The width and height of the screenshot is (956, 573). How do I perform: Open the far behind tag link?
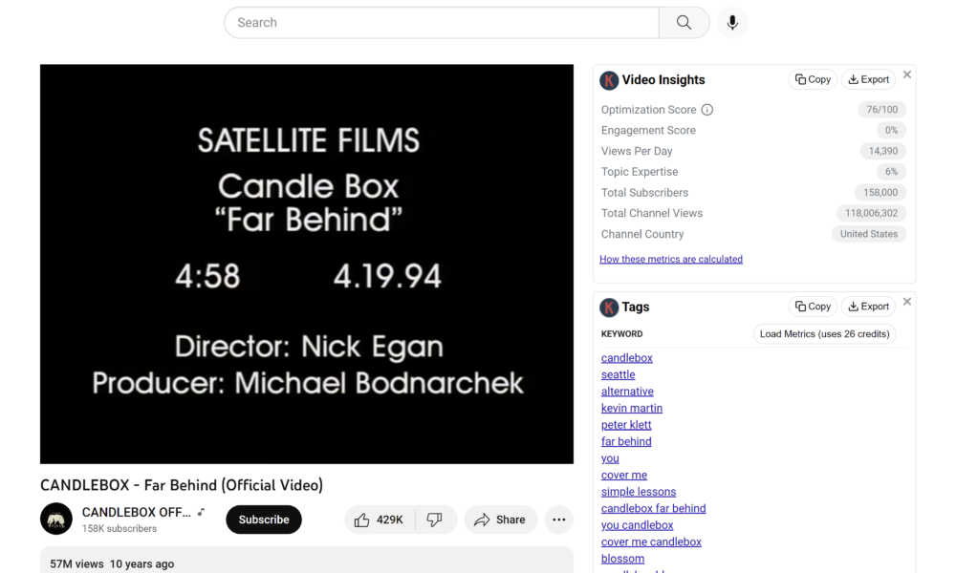(x=626, y=441)
